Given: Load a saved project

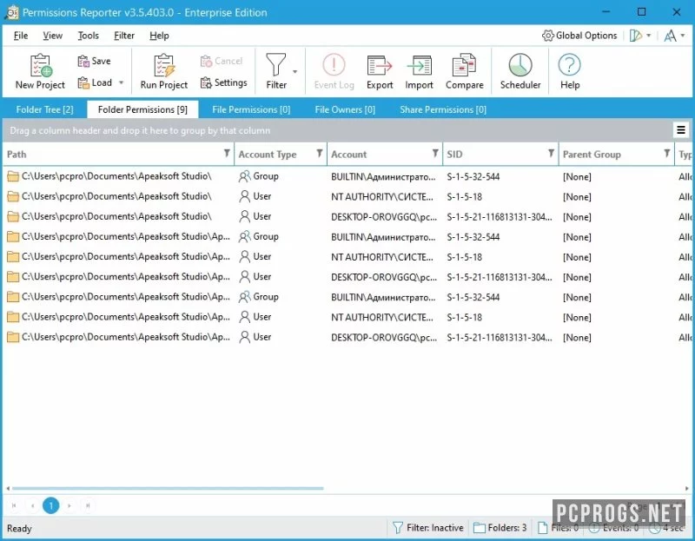Looking at the screenshot, I should [95, 82].
